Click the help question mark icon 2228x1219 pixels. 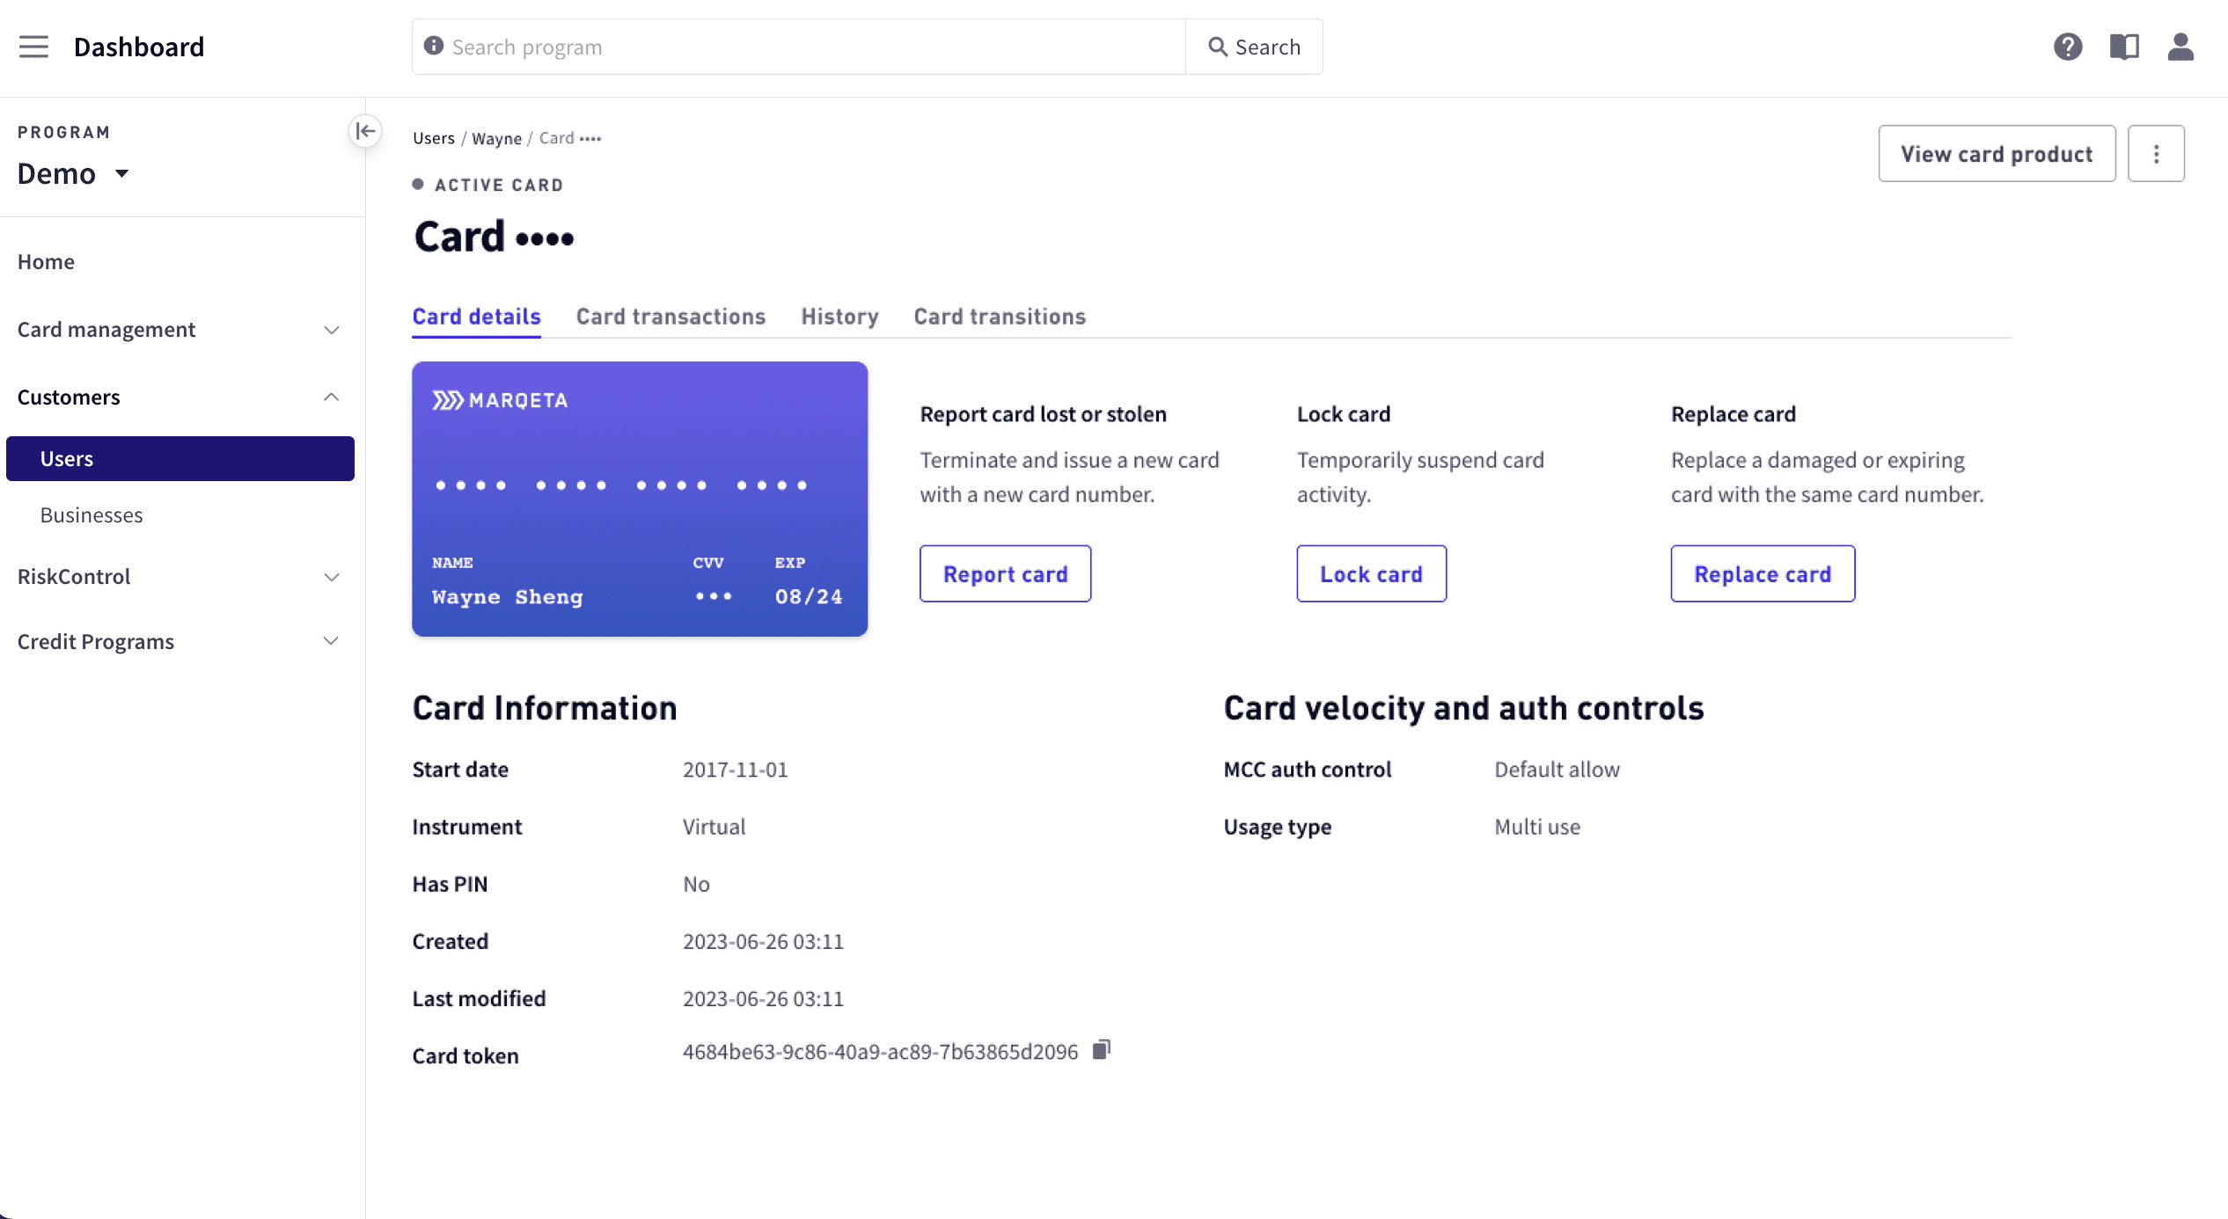[2067, 47]
